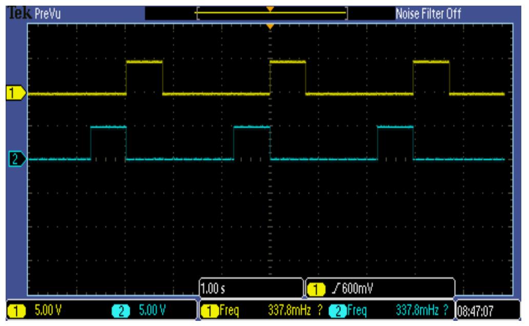The width and height of the screenshot is (529, 326).
Task: Click the trigger source badge beside 600mV
Action: (316, 289)
